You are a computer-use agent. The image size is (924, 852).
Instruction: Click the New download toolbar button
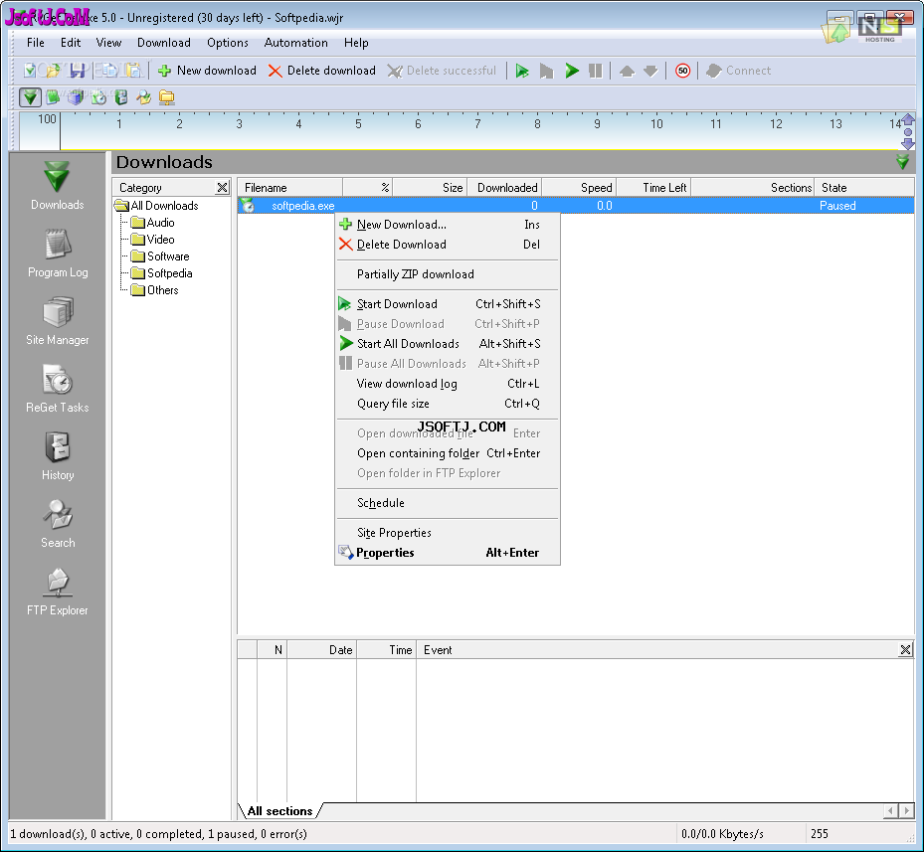point(208,71)
